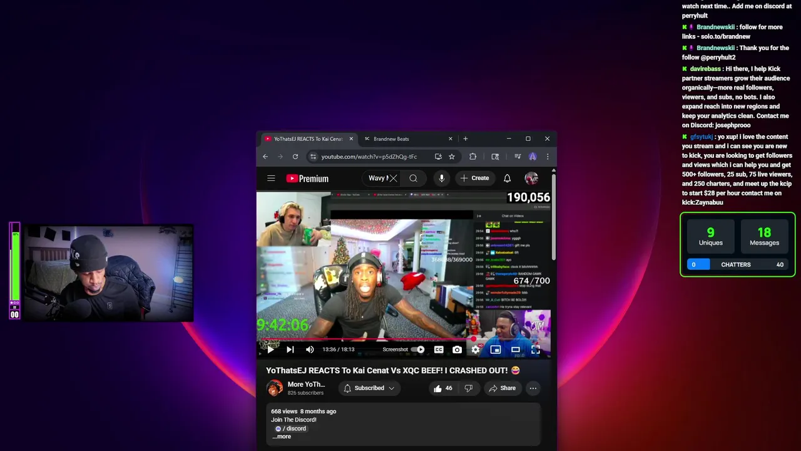Expand the Subscribed notification dropdown
Image resolution: width=801 pixels, height=451 pixels.
point(369,388)
